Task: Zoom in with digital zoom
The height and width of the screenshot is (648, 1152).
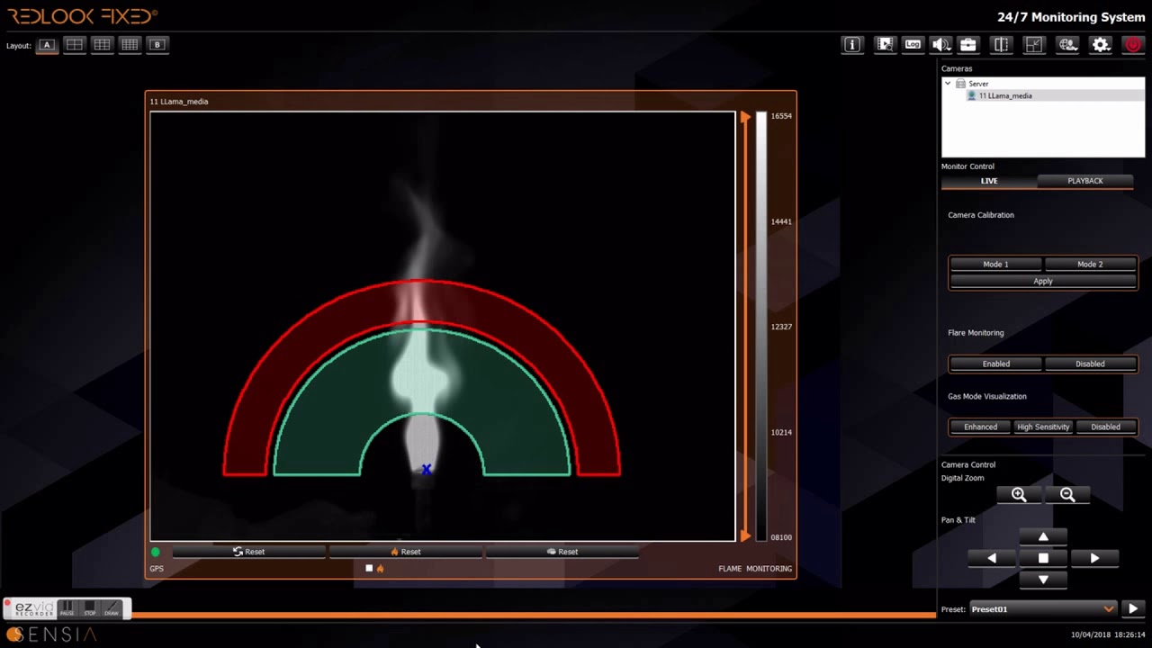Action: coord(1019,495)
